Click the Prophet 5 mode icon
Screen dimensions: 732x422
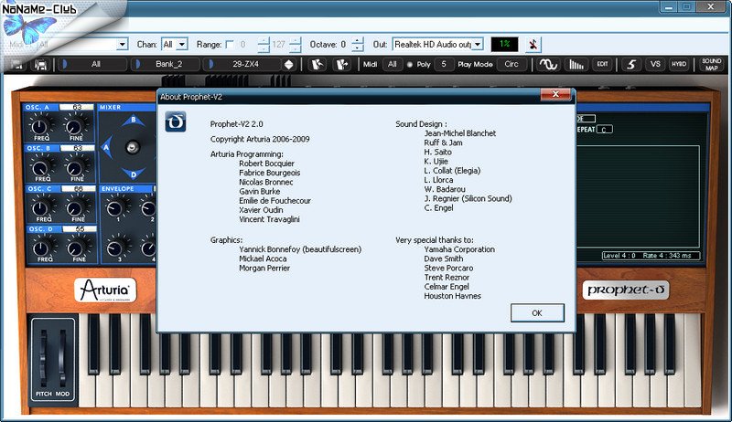click(630, 65)
